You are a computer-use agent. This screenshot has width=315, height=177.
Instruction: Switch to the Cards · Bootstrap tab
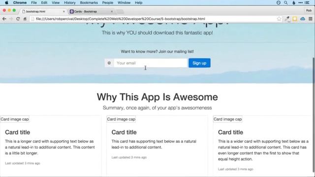coord(91,11)
